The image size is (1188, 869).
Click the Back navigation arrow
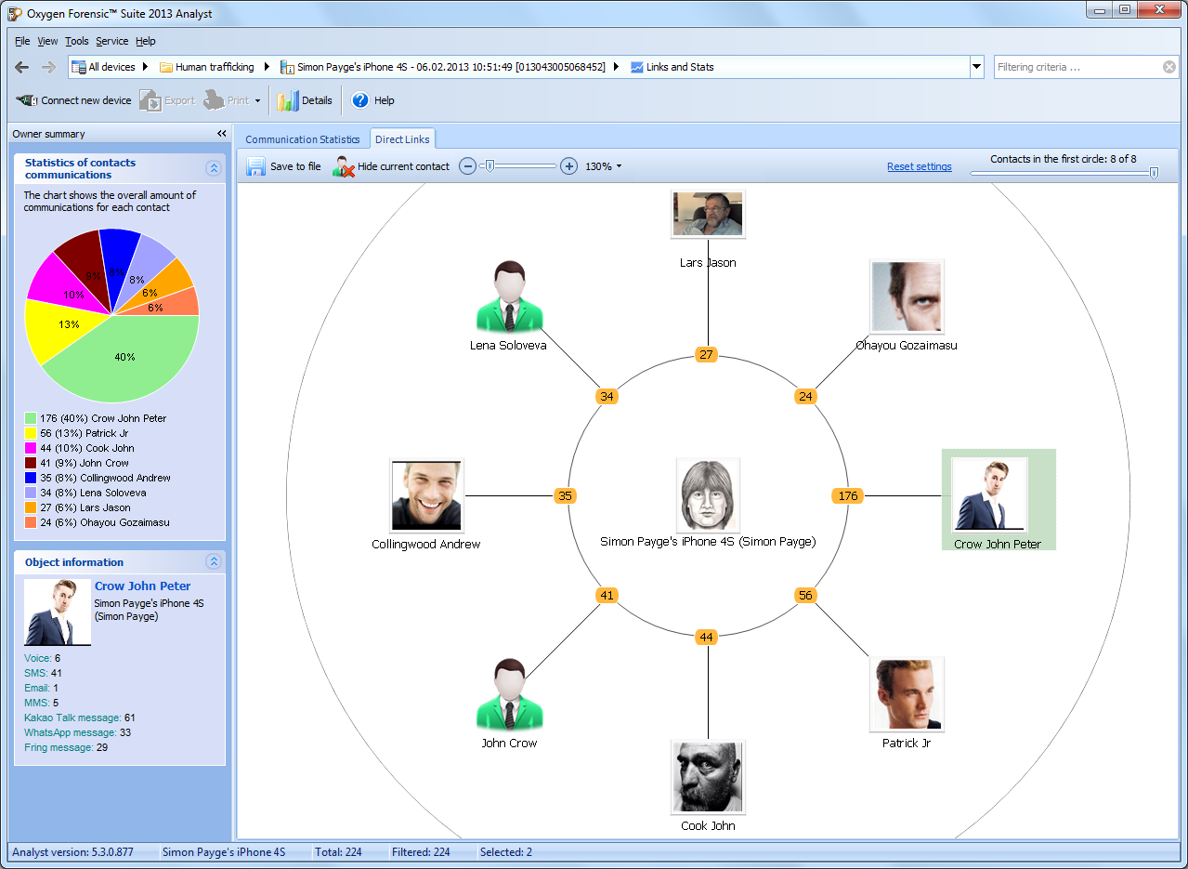22,67
